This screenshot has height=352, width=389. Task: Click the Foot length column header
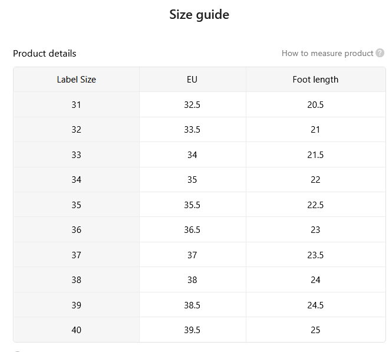(315, 80)
